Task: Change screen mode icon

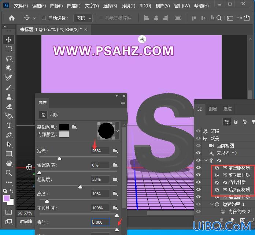Action: [x=9, y=221]
